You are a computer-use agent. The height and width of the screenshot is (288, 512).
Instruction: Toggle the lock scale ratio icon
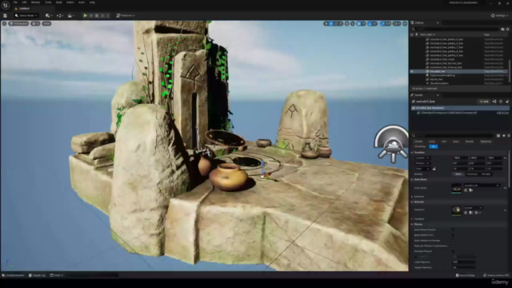pos(434,169)
